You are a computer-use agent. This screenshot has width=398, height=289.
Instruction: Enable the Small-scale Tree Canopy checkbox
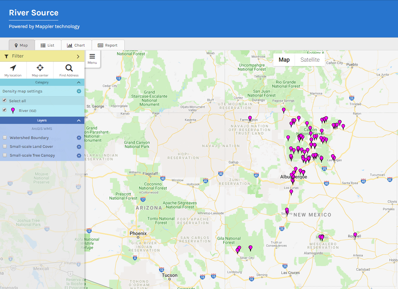click(x=5, y=155)
